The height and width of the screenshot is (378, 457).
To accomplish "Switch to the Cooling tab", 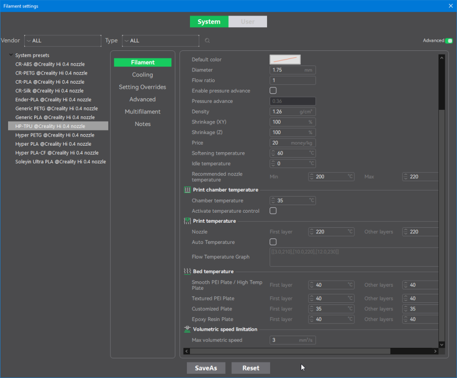I will [x=143, y=75].
